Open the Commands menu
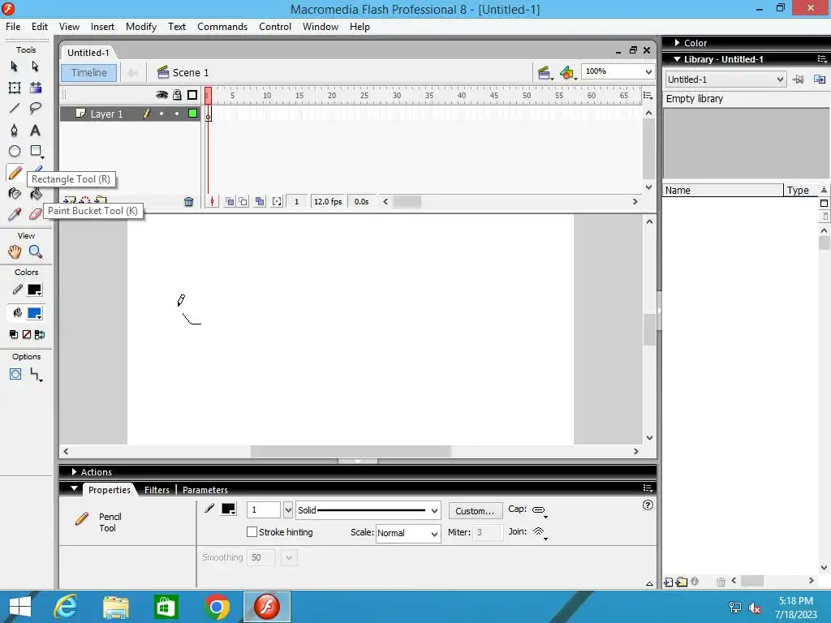The height and width of the screenshot is (623, 831). 222,27
